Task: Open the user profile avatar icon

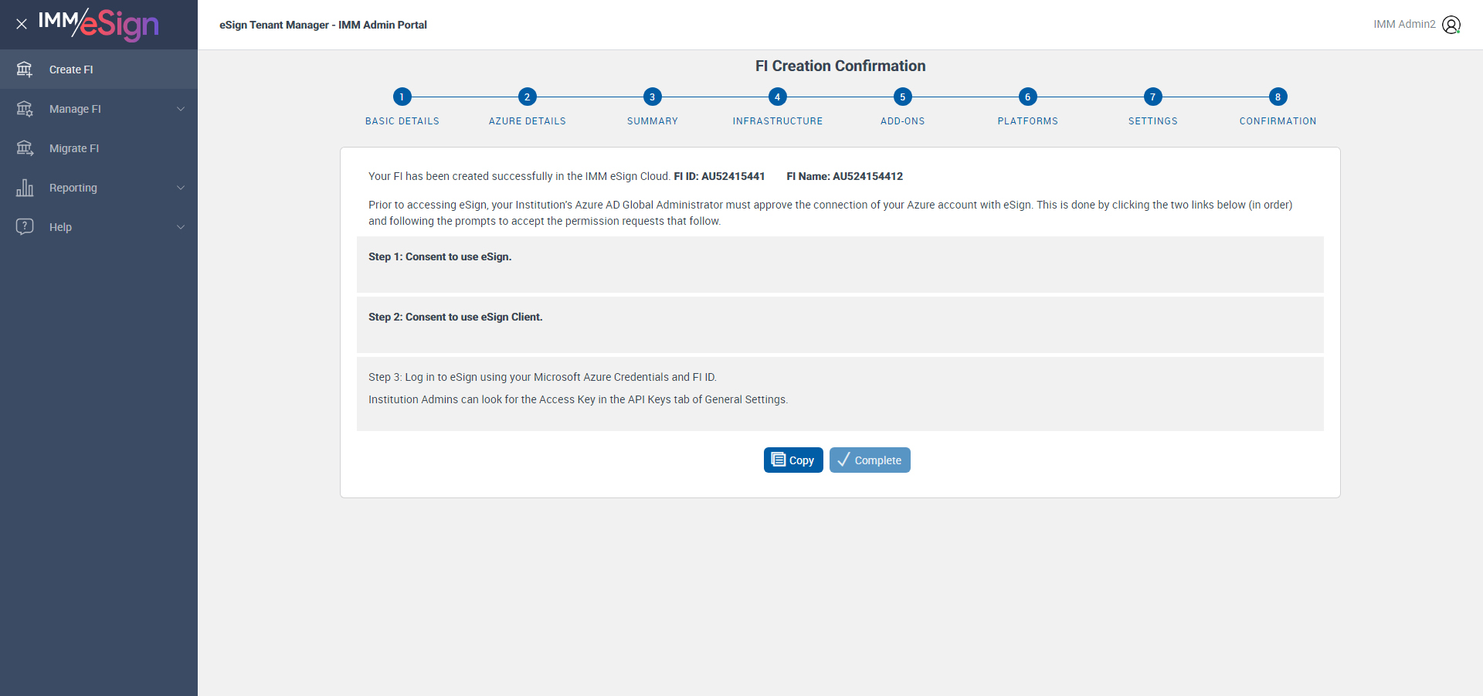Action: pyautogui.click(x=1451, y=25)
